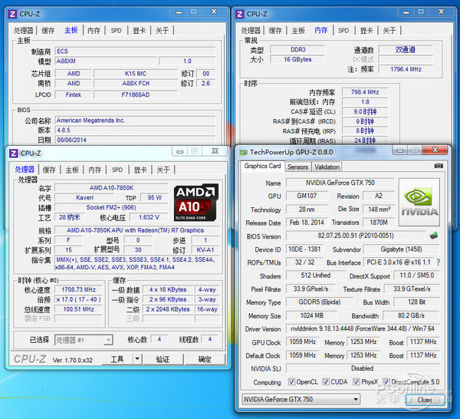The width and height of the screenshot is (460, 419).
Task: Click the 验证 button in CPU-Z
Action: coord(163,359)
